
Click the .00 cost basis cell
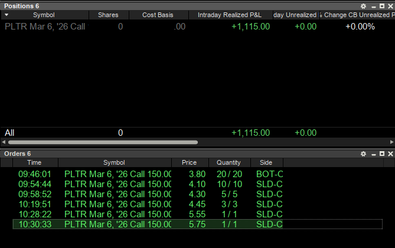coord(179,27)
